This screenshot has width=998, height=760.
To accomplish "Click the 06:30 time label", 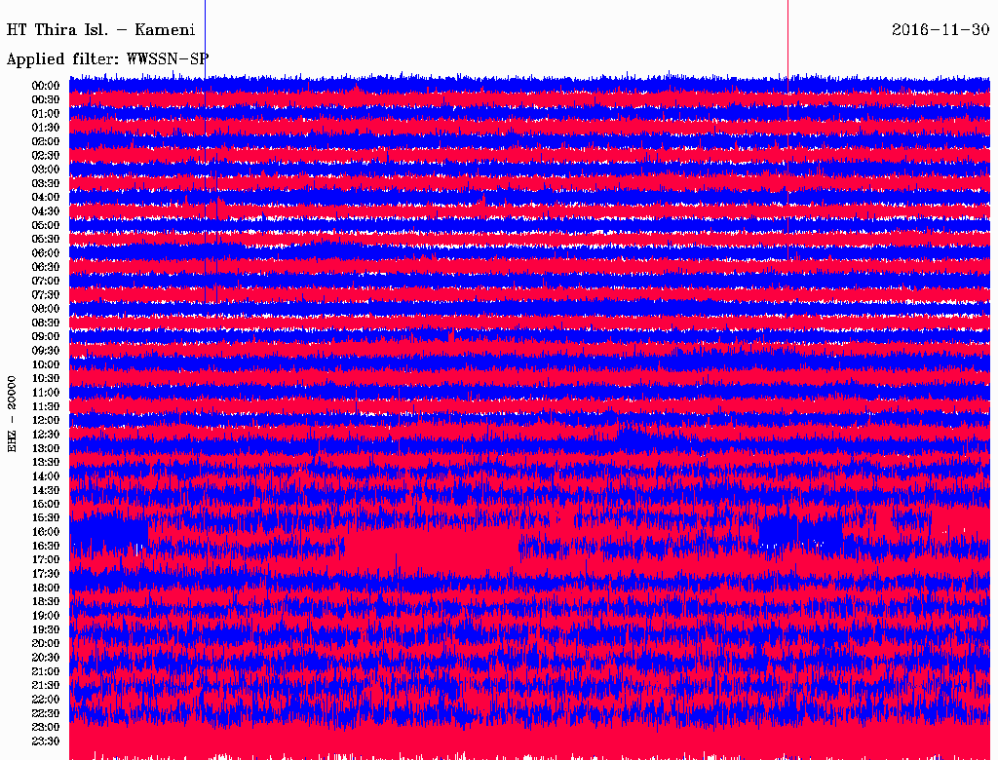I will 46,267.
